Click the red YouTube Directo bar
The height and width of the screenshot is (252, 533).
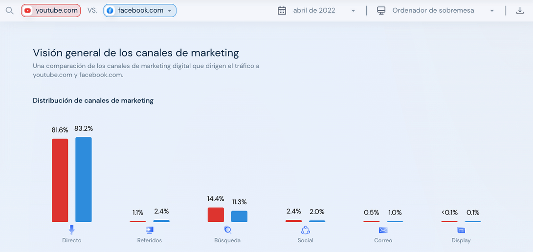point(60,180)
